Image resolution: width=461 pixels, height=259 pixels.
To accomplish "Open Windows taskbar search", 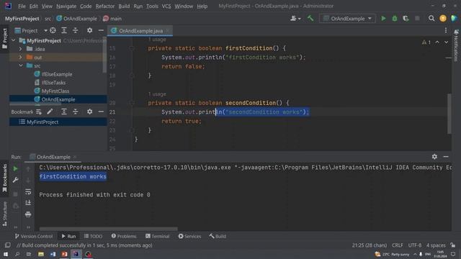I will click(17, 254).
